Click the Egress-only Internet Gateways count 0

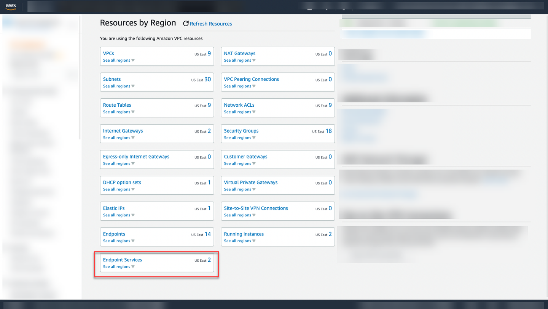(x=209, y=157)
